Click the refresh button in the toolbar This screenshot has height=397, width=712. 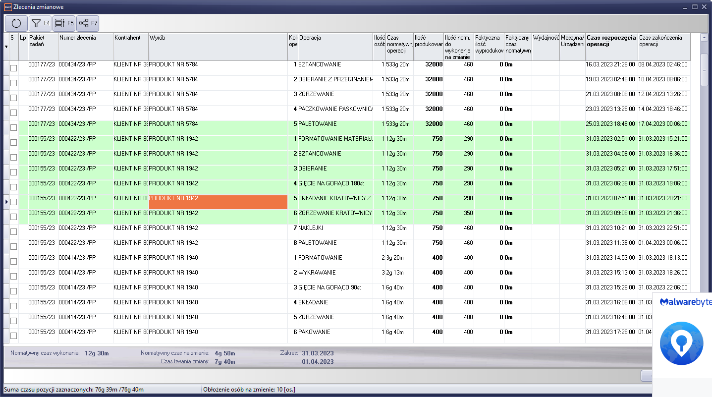tap(16, 23)
